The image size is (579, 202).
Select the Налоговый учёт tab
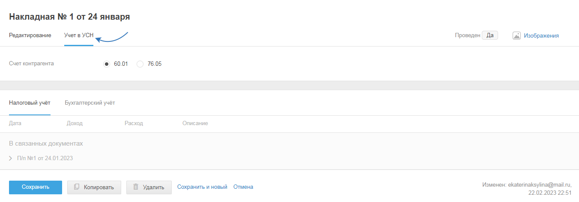30,103
